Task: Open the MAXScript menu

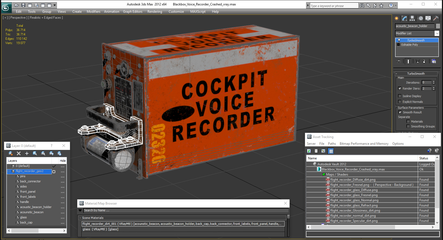Action: pos(198,12)
